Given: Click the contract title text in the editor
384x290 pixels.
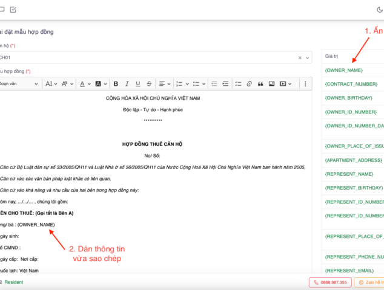Looking at the screenshot, I should (x=153, y=143).
